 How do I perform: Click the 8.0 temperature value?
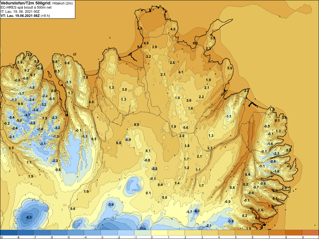[257, 218]
